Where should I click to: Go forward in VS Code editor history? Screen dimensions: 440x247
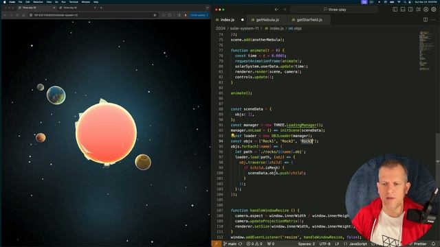tap(284, 10)
